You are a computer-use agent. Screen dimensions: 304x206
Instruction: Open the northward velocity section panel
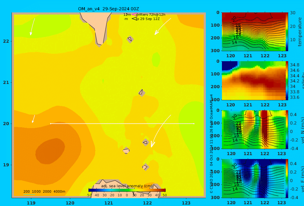pyautogui.click(x=254, y=129)
